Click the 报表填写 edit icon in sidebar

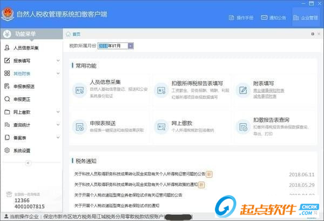[x=7, y=61]
